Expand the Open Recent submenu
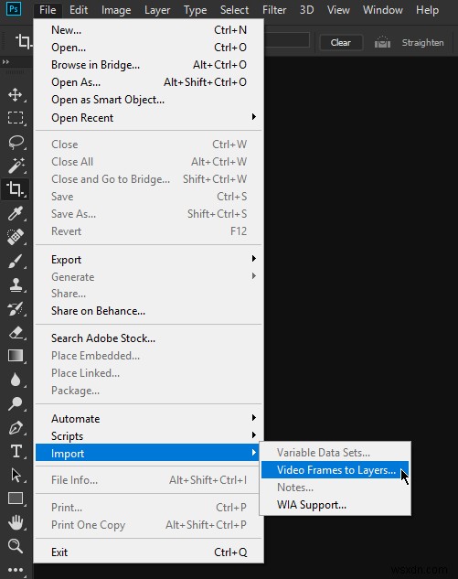This screenshot has width=458, height=579. (148, 118)
